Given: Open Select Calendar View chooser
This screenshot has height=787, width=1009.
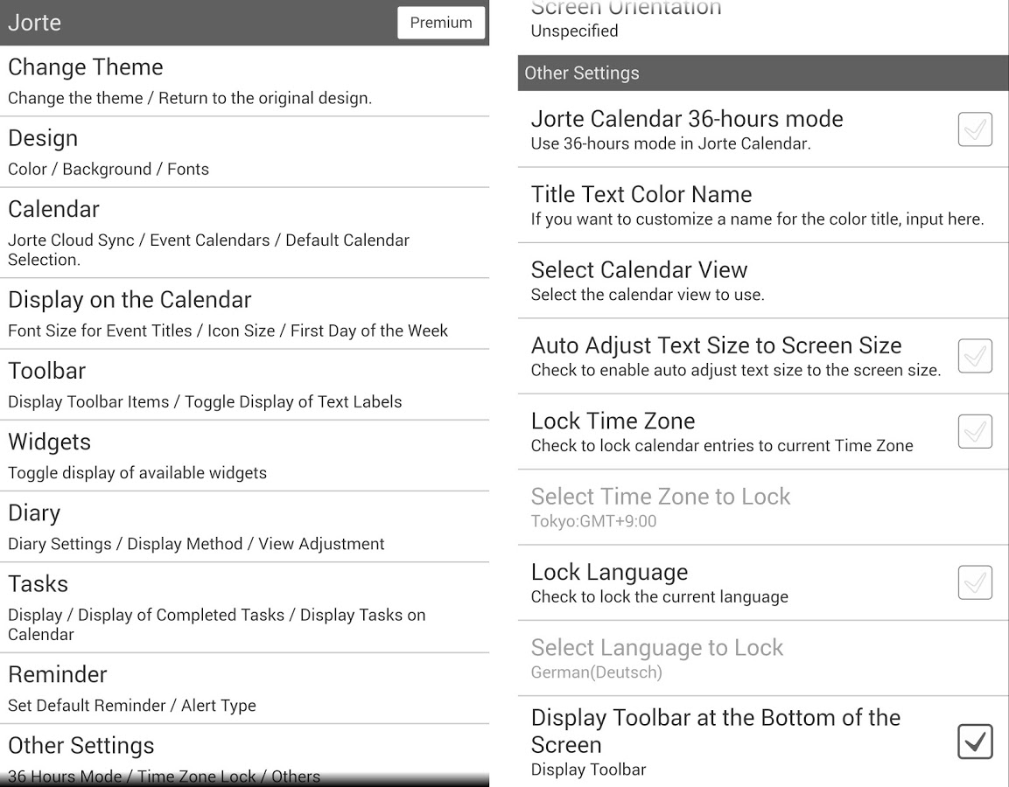Looking at the screenshot, I should tap(763, 281).
